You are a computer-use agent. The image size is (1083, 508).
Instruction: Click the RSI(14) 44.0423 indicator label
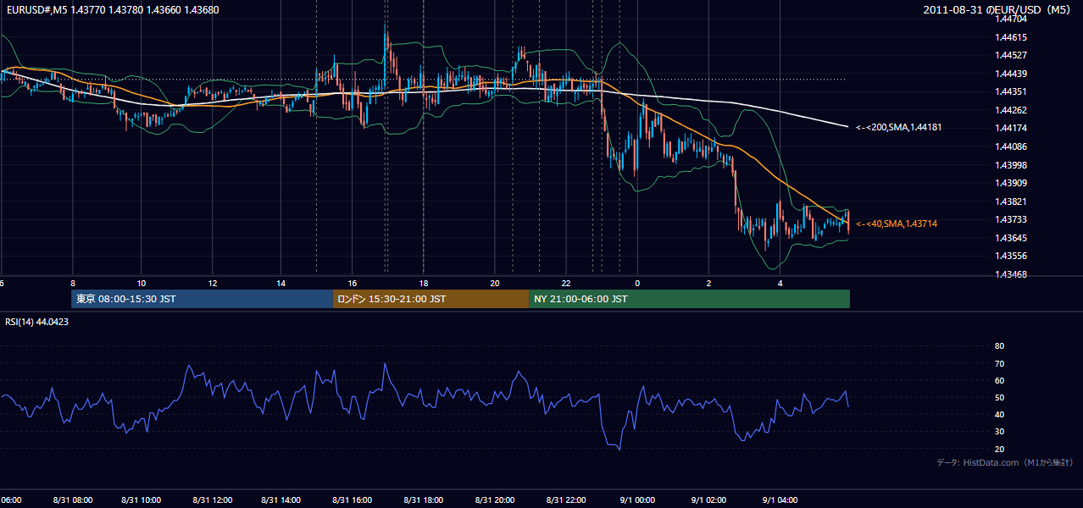tap(36, 322)
